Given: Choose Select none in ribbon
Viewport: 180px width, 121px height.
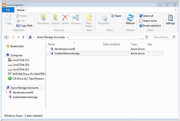Looking at the screenshot, I should click(x=148, y=21).
